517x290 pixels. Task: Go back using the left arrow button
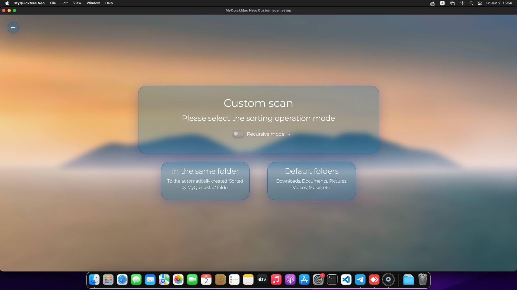click(13, 28)
